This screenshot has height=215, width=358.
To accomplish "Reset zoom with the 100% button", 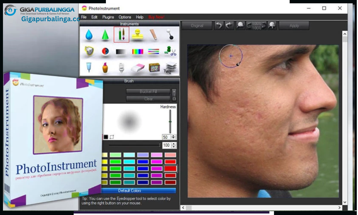I will coord(256,26).
